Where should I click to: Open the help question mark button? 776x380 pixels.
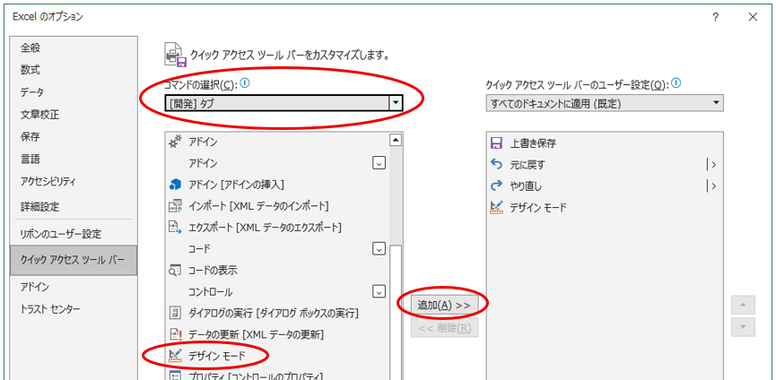715,17
